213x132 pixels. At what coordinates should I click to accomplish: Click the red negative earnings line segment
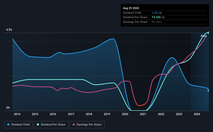pyautogui.click(x=141, y=104)
